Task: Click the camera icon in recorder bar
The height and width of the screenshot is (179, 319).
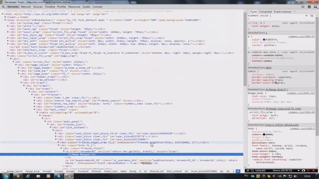Action: pos(304,171)
